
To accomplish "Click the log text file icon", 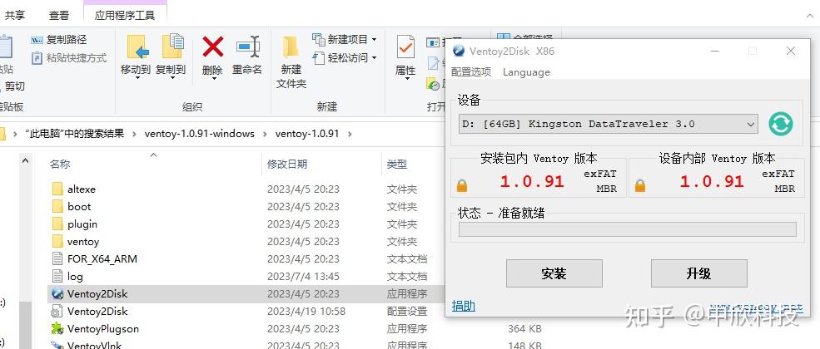I will point(57,277).
